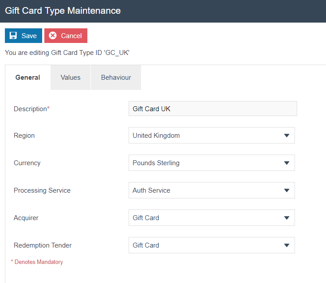Open the Values tab

pos(71,78)
